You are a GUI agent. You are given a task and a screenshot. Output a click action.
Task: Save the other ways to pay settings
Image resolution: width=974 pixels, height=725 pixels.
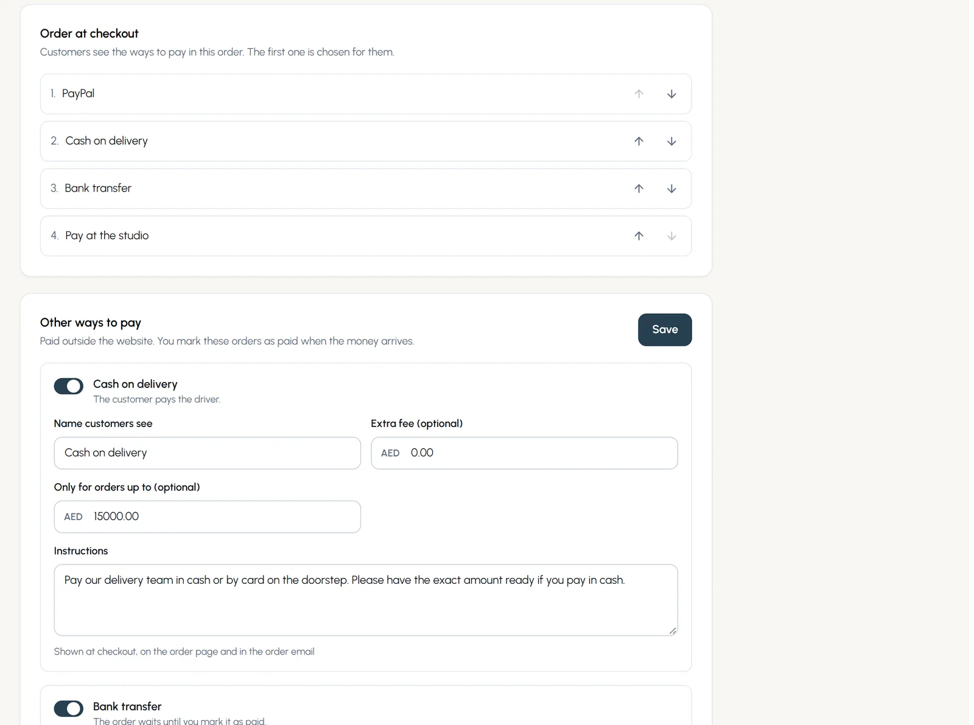665,330
